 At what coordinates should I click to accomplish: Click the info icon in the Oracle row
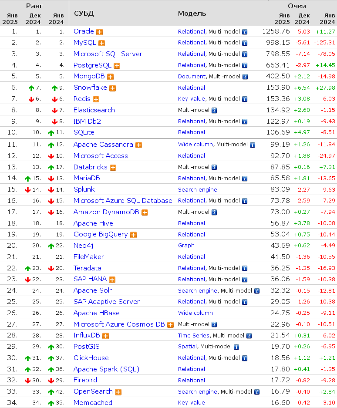pos(245,32)
